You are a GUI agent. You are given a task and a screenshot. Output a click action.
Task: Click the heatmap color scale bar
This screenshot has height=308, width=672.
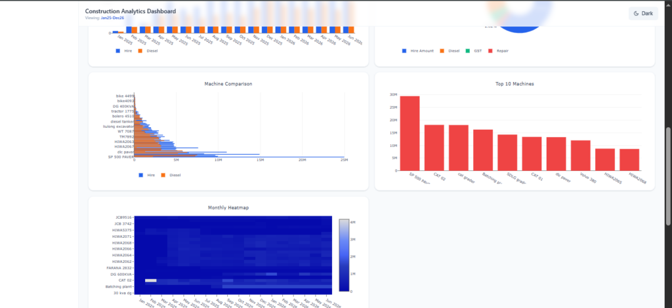(x=344, y=255)
